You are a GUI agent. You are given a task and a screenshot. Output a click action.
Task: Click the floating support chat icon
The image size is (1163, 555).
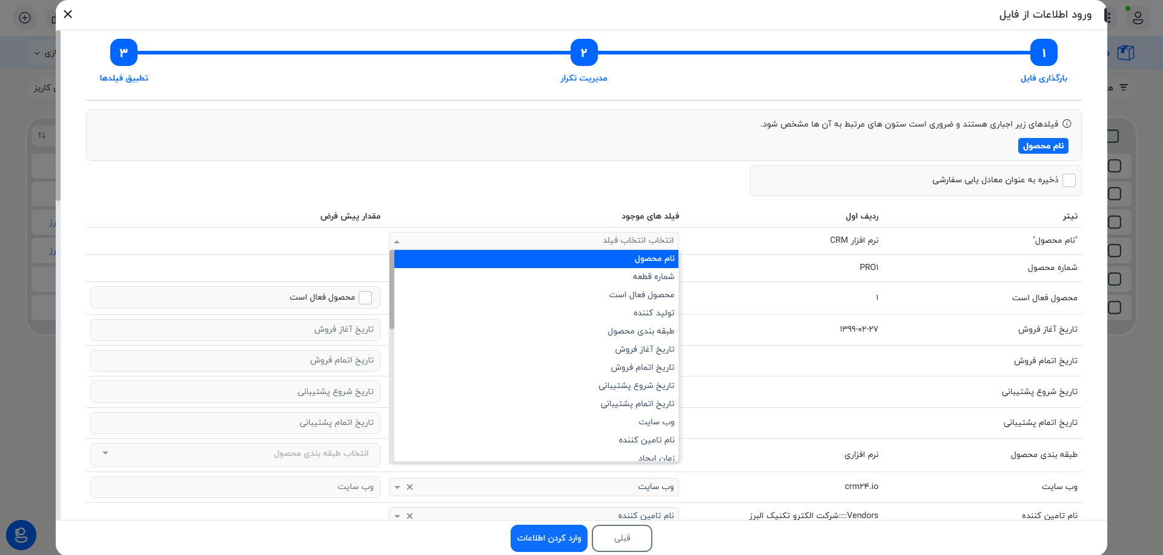point(21,535)
